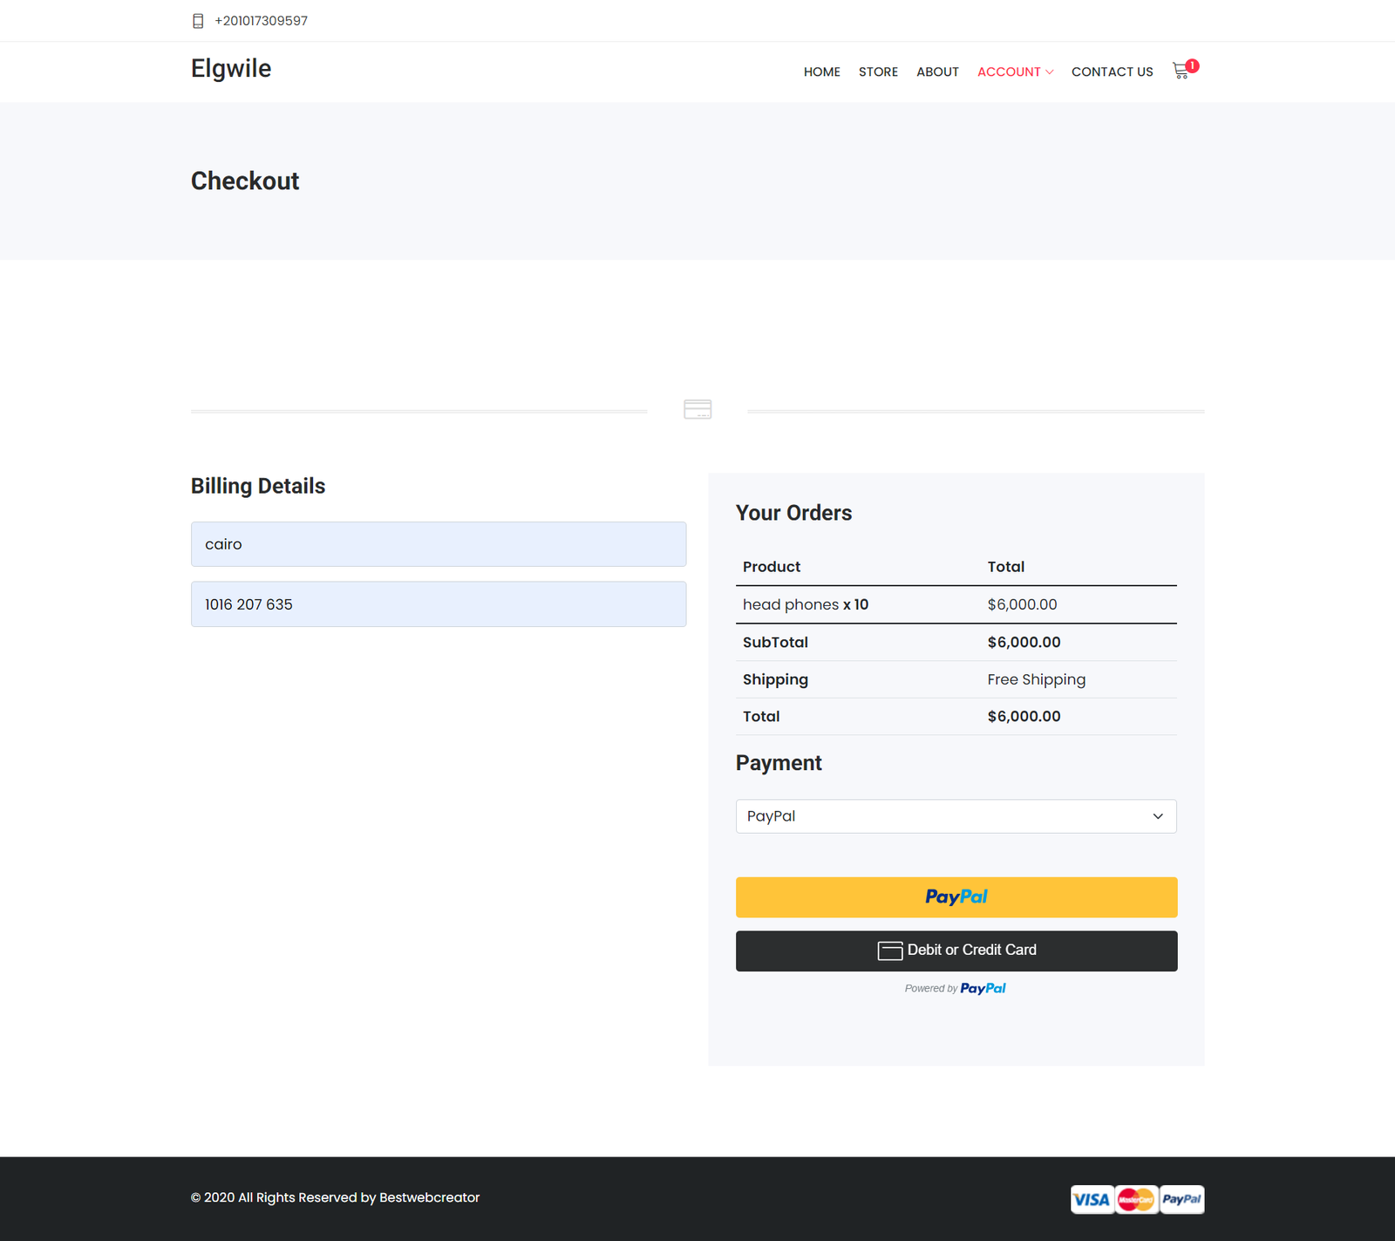Click the phone number +201017309597
1395x1241 pixels.
pyautogui.click(x=261, y=21)
